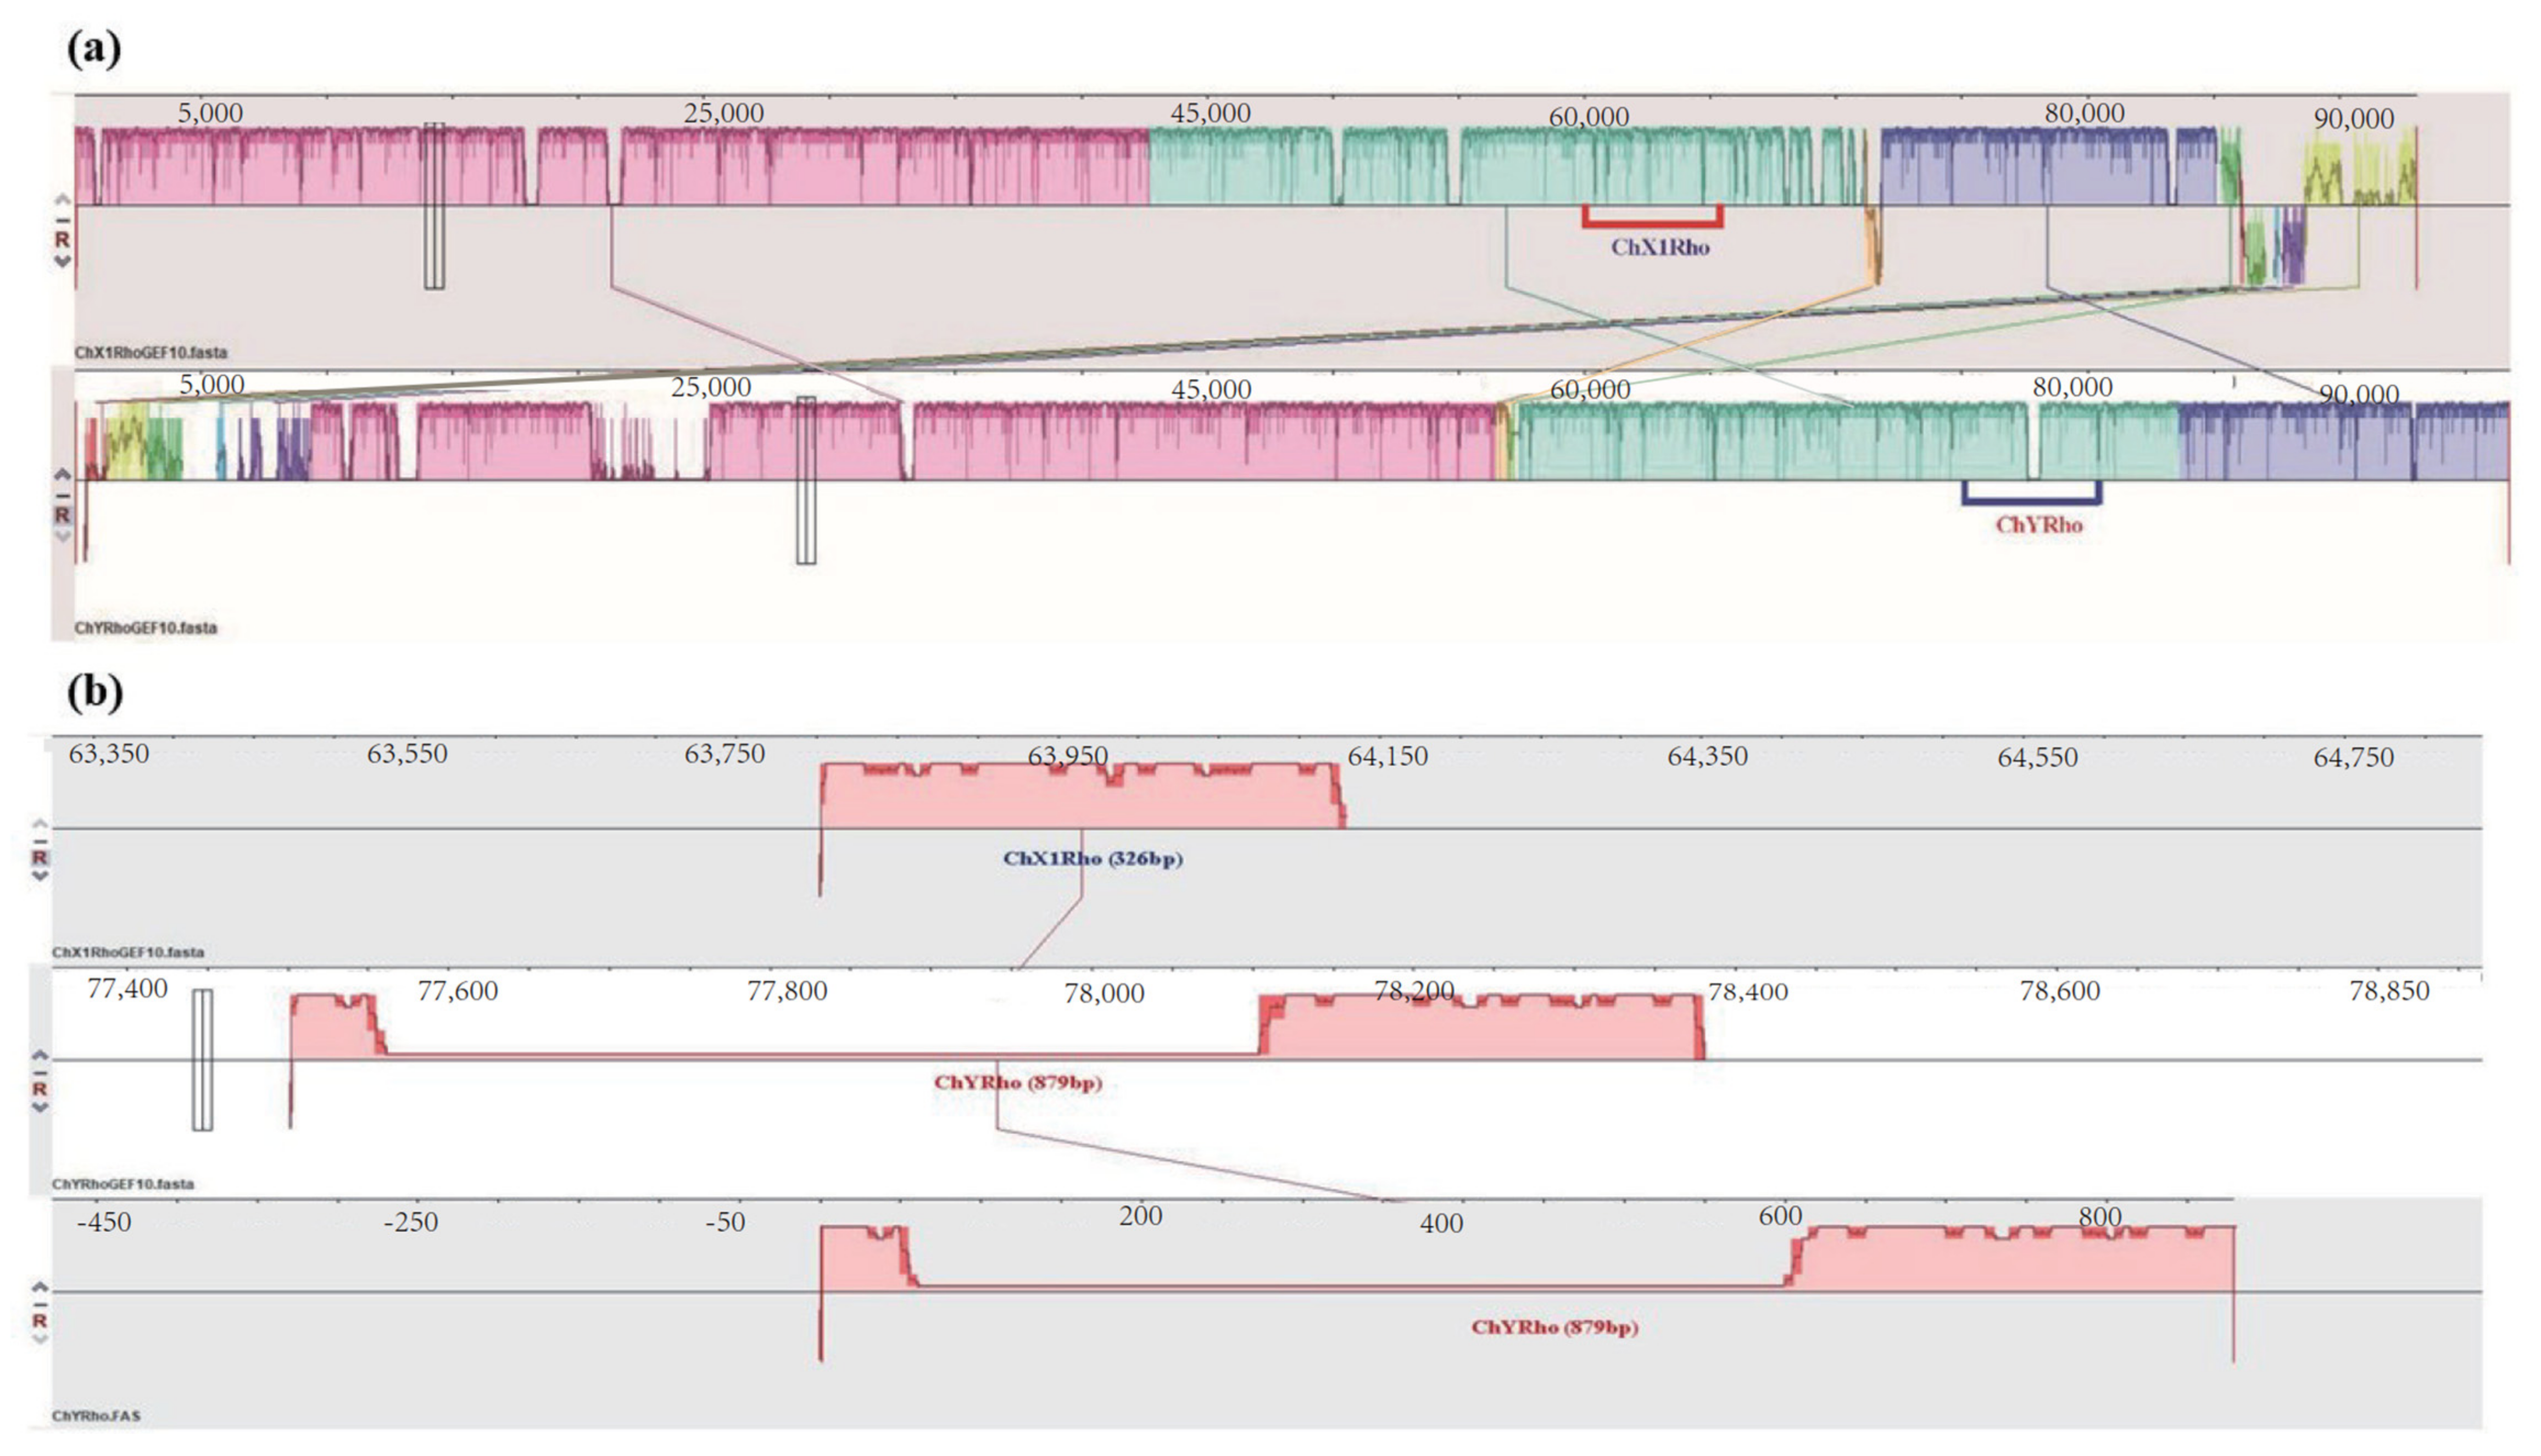The height and width of the screenshot is (1456, 2541).
Task: Click the ChYRho.FAS file label
Action: (96, 1416)
